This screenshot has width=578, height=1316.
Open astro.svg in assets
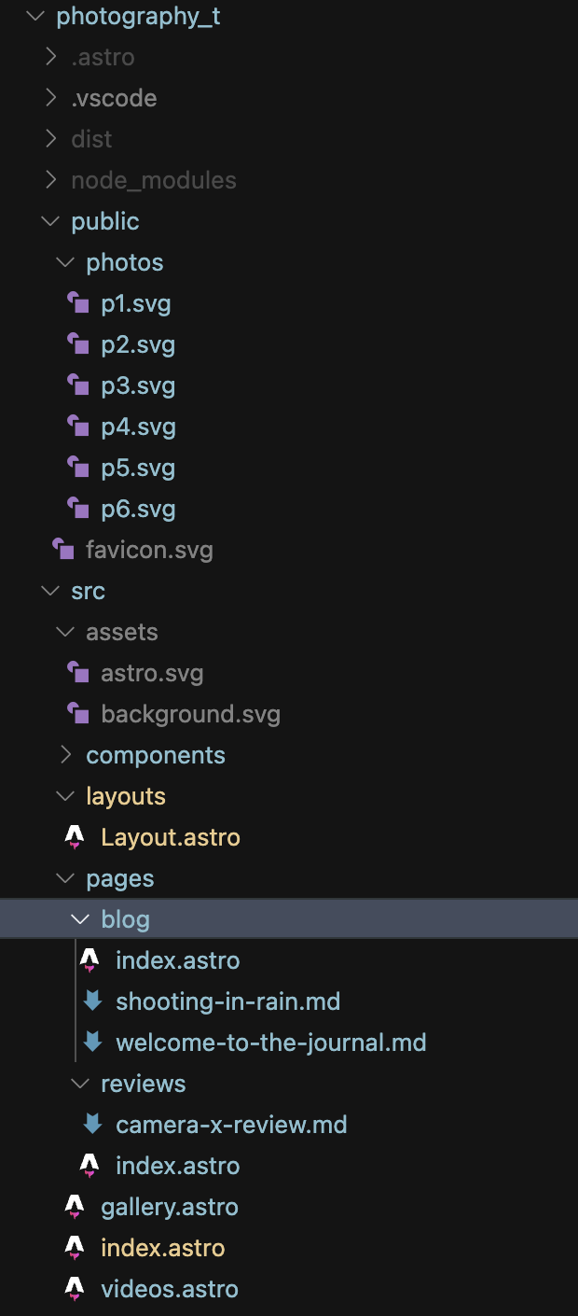pyautogui.click(x=152, y=673)
